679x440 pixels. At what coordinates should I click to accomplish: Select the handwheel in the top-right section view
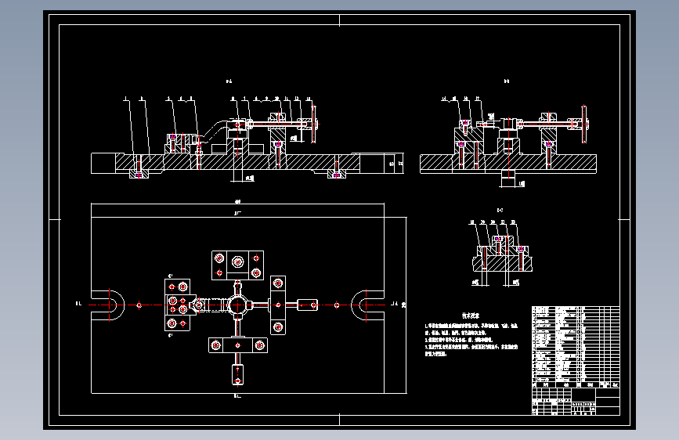pyautogui.click(x=584, y=124)
